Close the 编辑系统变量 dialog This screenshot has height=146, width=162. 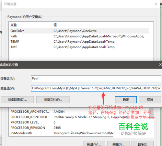(x=160, y=65)
